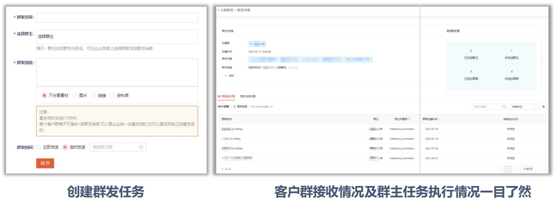Open the 10条/页 page size dropdown
The image size is (559, 207).
pos(533,169)
